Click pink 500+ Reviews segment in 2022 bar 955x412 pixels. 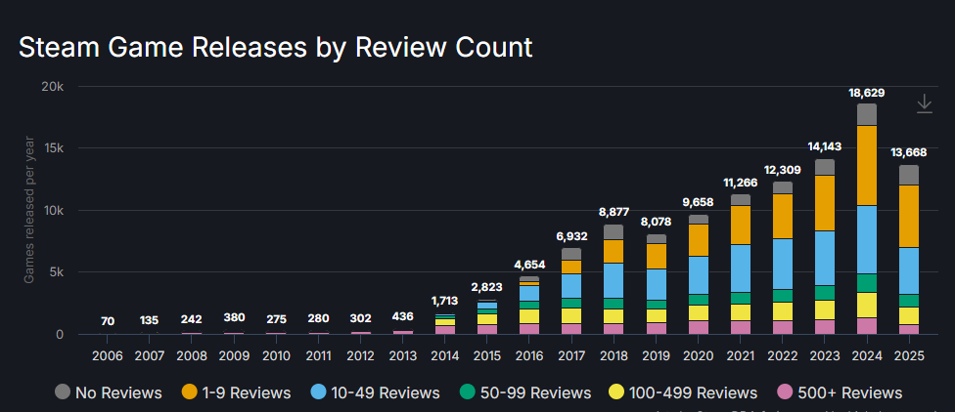click(783, 327)
